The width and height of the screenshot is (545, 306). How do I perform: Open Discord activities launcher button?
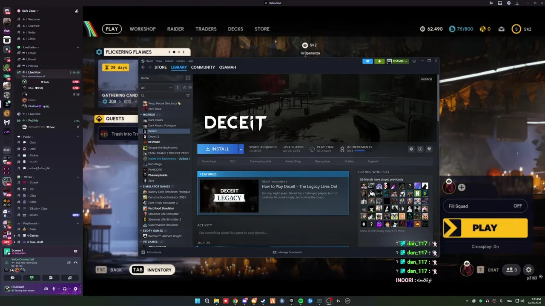pos(51,278)
